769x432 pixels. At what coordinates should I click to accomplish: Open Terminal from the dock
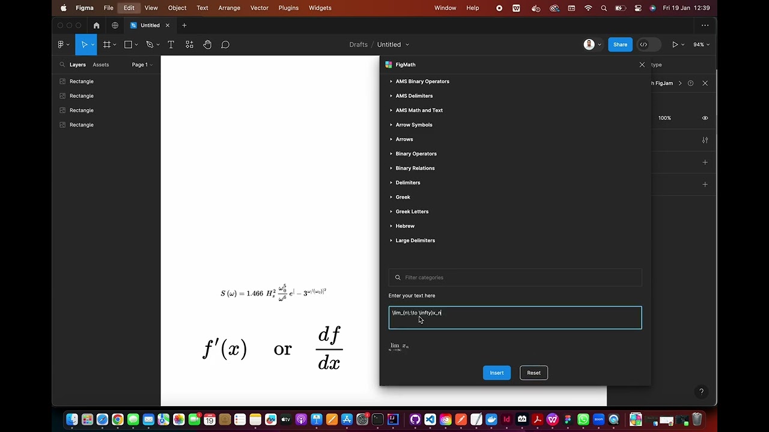(378, 419)
